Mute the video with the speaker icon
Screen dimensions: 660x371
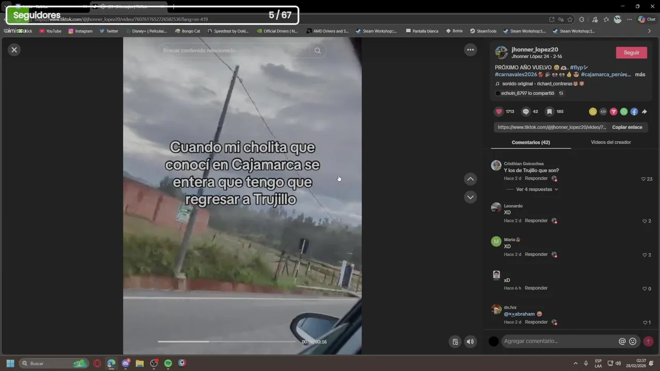(x=470, y=342)
